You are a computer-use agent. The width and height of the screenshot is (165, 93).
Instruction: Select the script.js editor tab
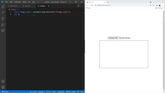[x=42, y=6]
